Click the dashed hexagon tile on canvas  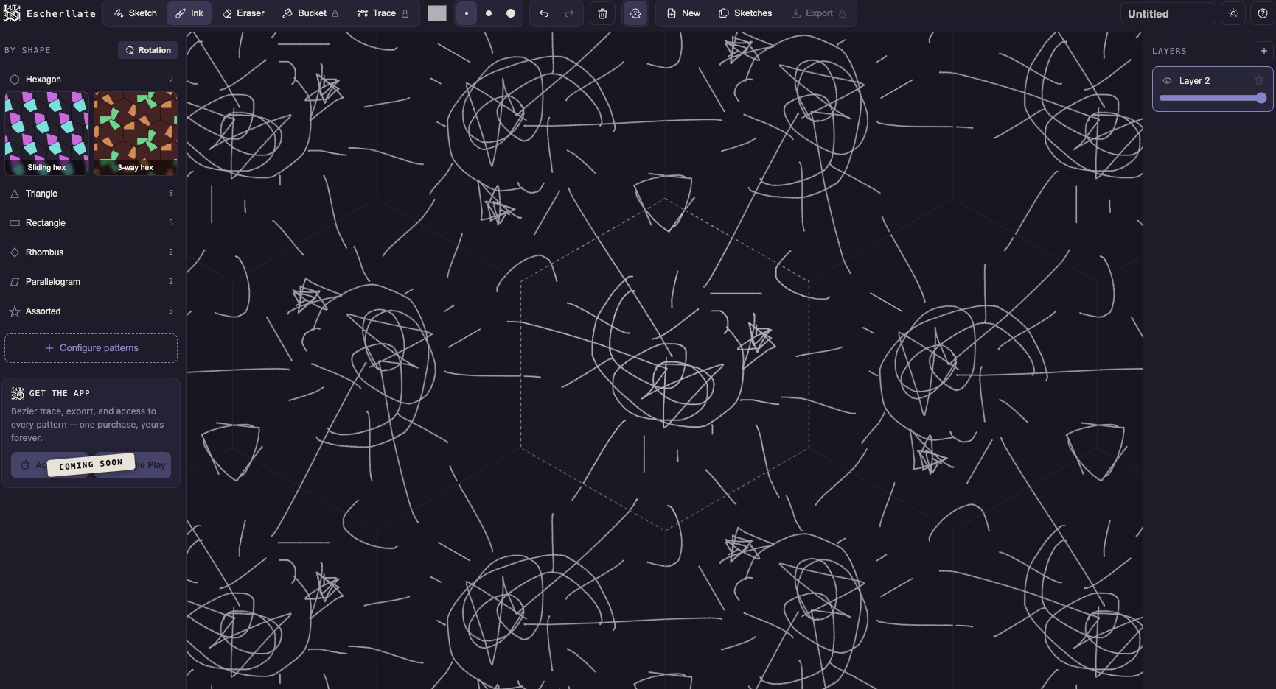[x=665, y=364]
